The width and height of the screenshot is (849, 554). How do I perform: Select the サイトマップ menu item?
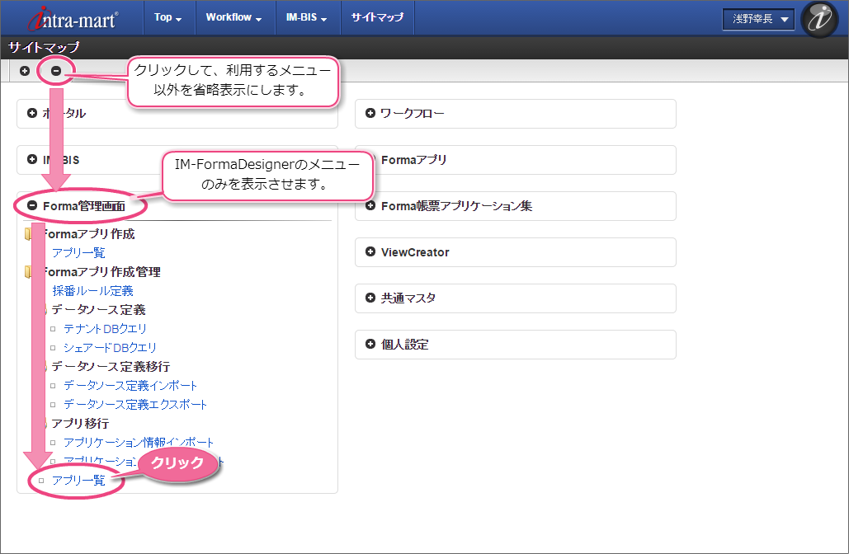pos(377,17)
